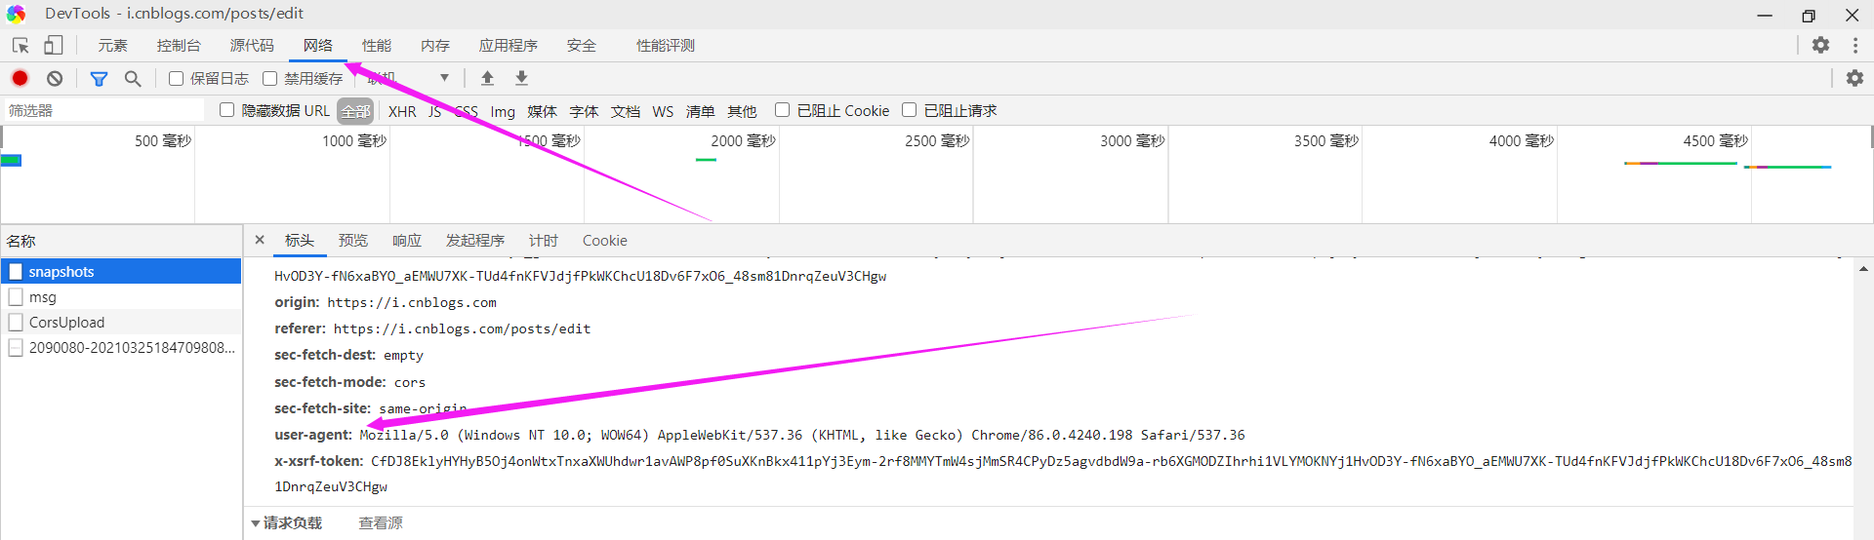Stop recording network log red button
Screen dimensions: 1874x540
tap(20, 78)
